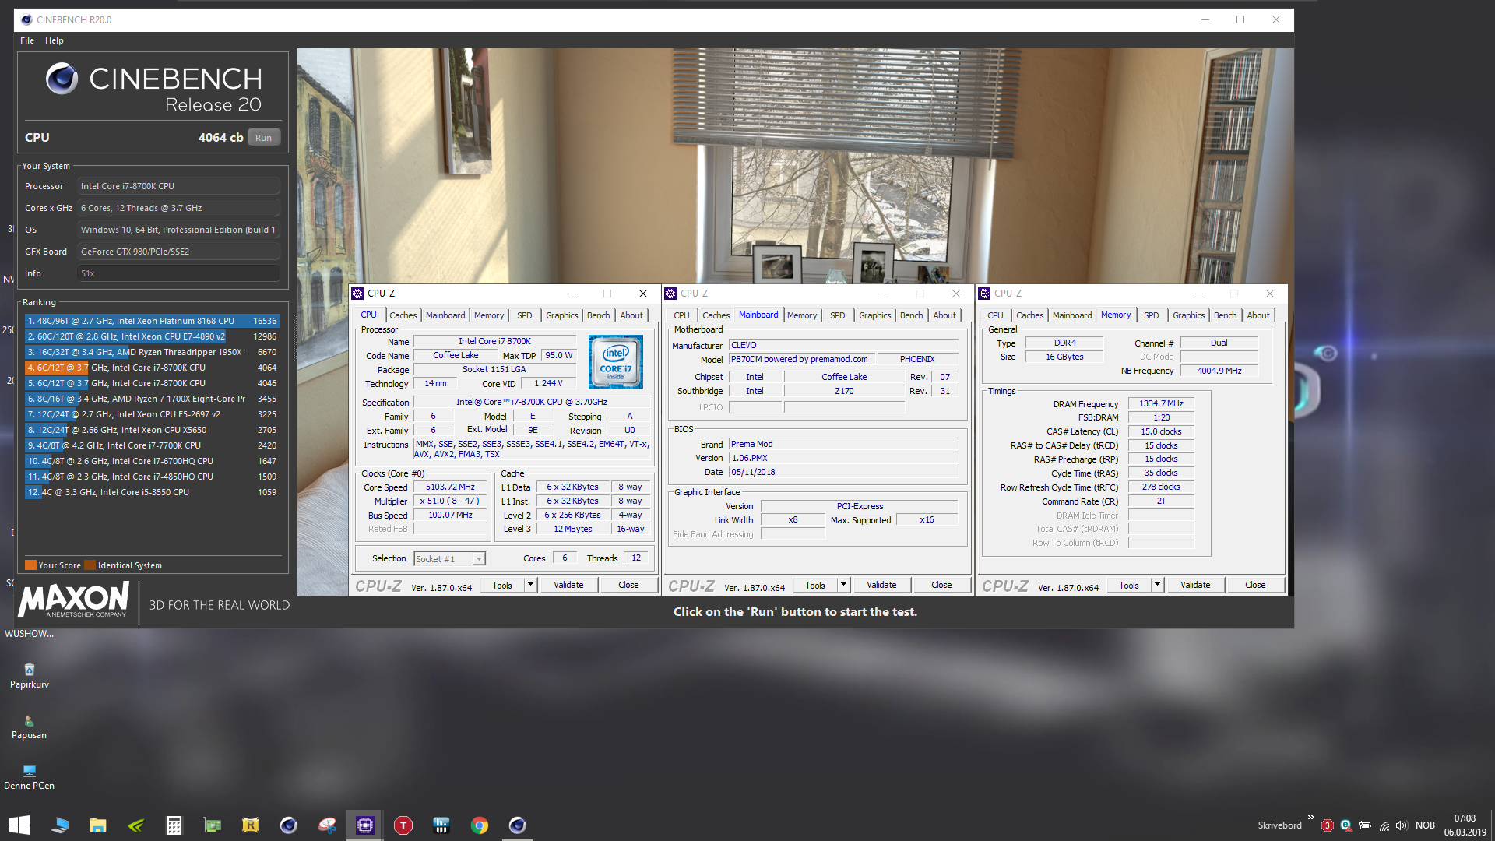
Task: Open Snipping Tool from taskbar
Action: coord(327,825)
